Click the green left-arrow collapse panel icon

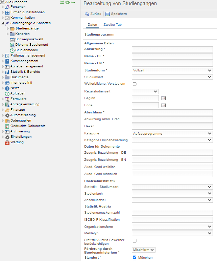point(73,2)
